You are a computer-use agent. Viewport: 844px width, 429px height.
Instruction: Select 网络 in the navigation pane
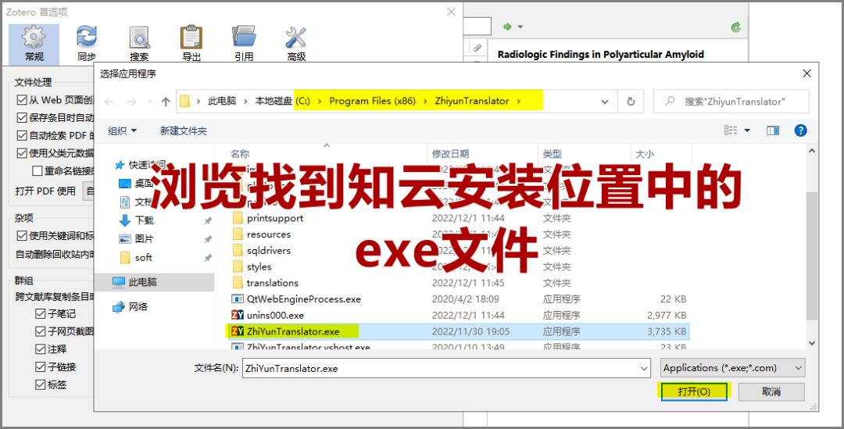pyautogui.click(x=138, y=307)
